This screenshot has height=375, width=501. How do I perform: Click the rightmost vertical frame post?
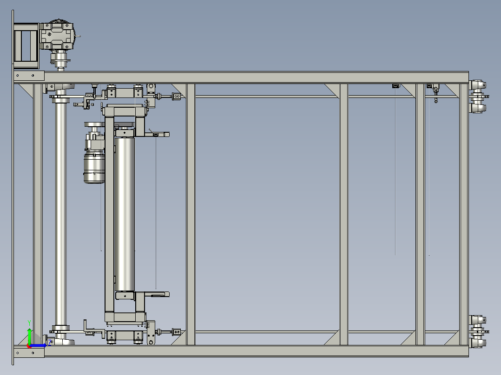click(x=464, y=214)
